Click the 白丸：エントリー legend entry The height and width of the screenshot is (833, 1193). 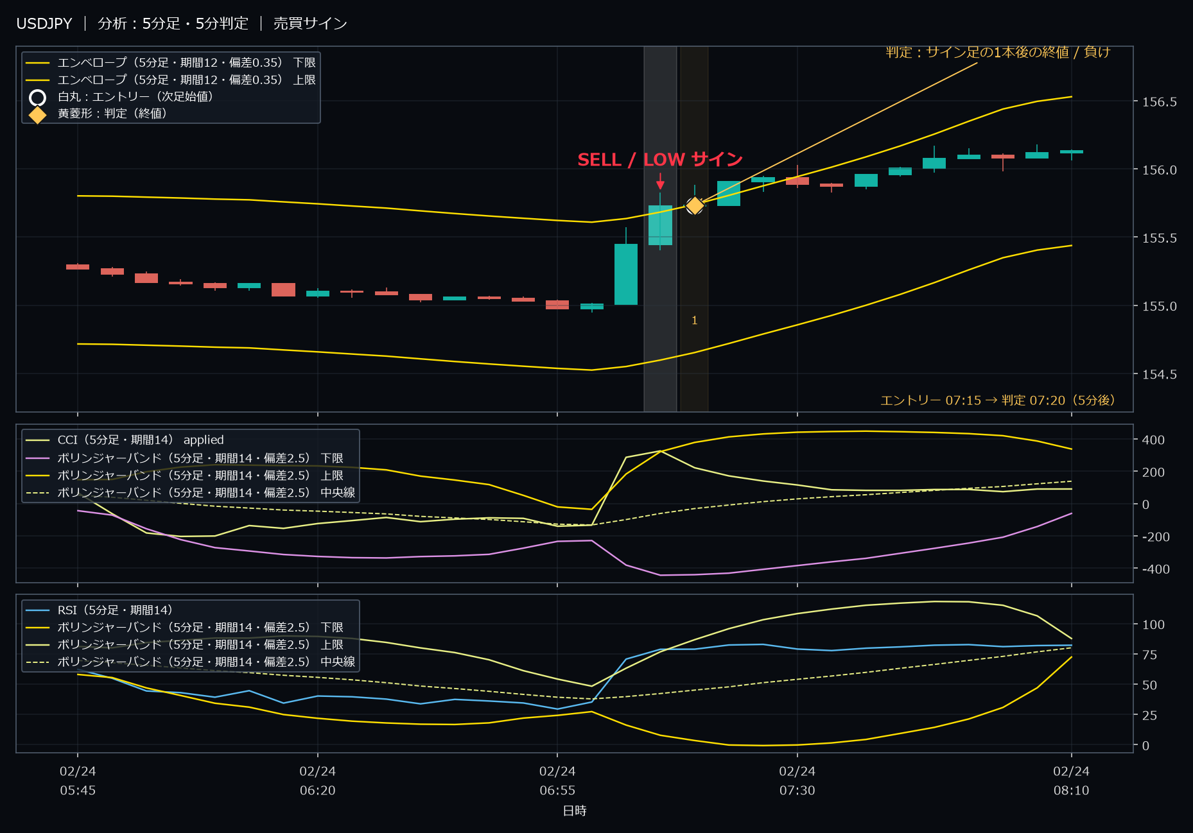122,96
